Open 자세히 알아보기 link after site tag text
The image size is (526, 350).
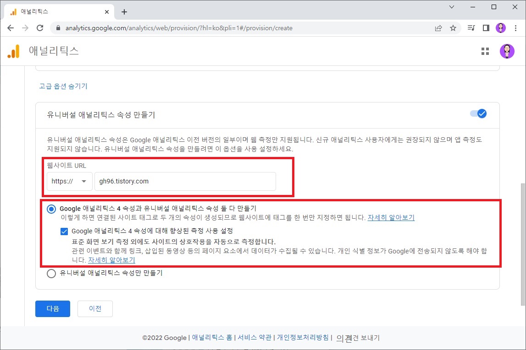[x=391, y=217]
